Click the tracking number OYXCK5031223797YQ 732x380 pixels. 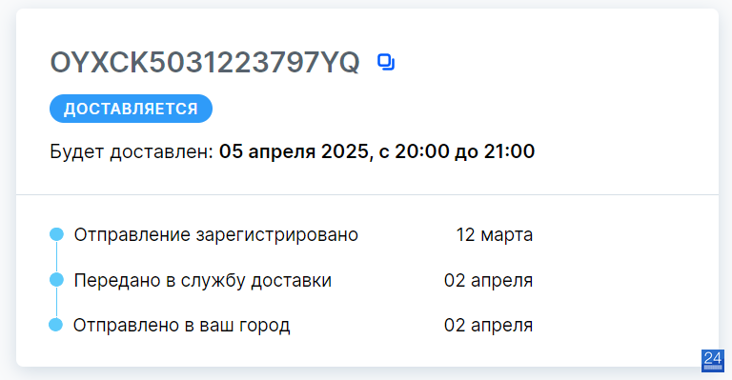tap(205, 62)
